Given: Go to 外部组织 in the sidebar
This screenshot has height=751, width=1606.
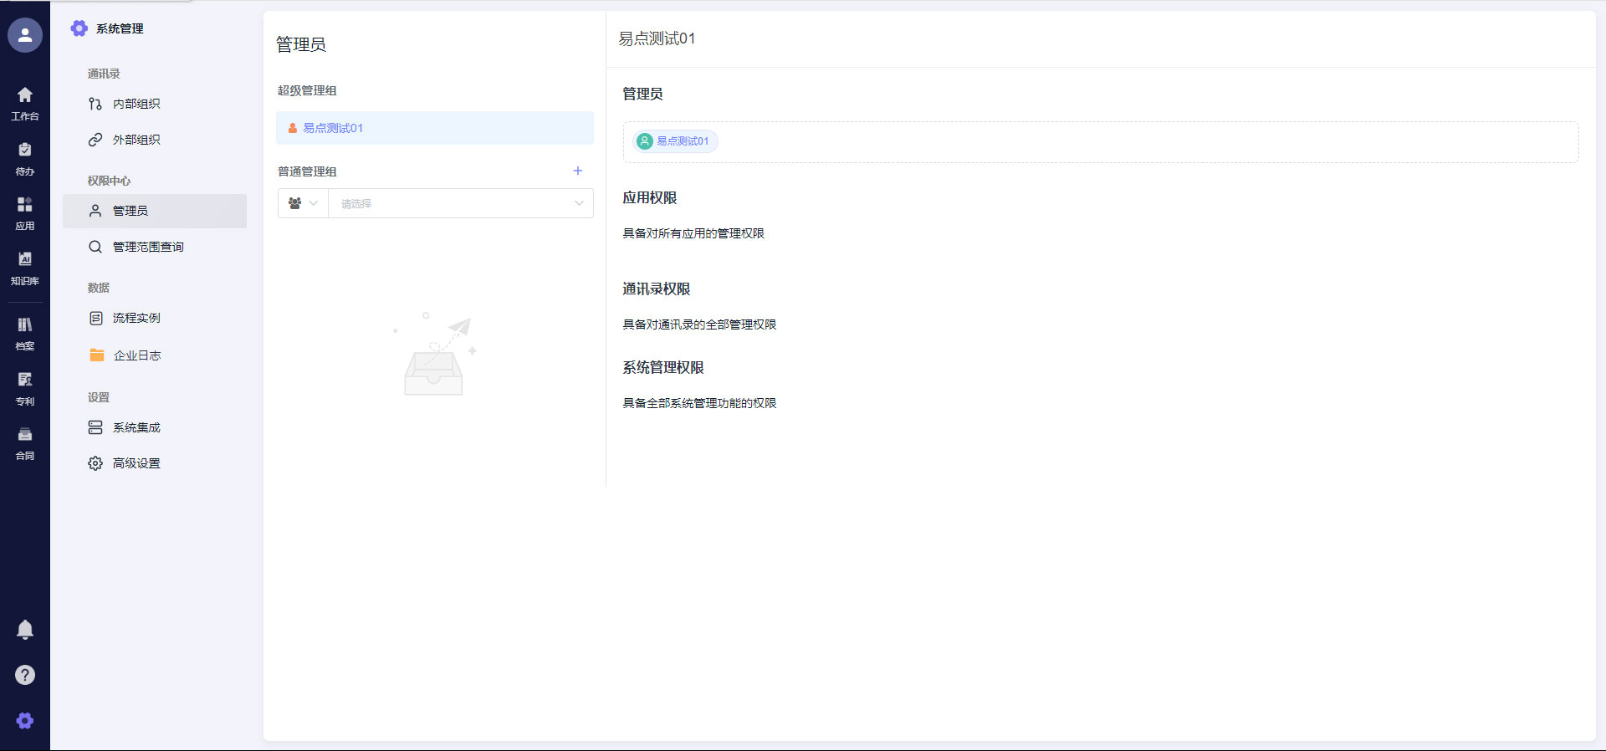Looking at the screenshot, I should [x=136, y=140].
